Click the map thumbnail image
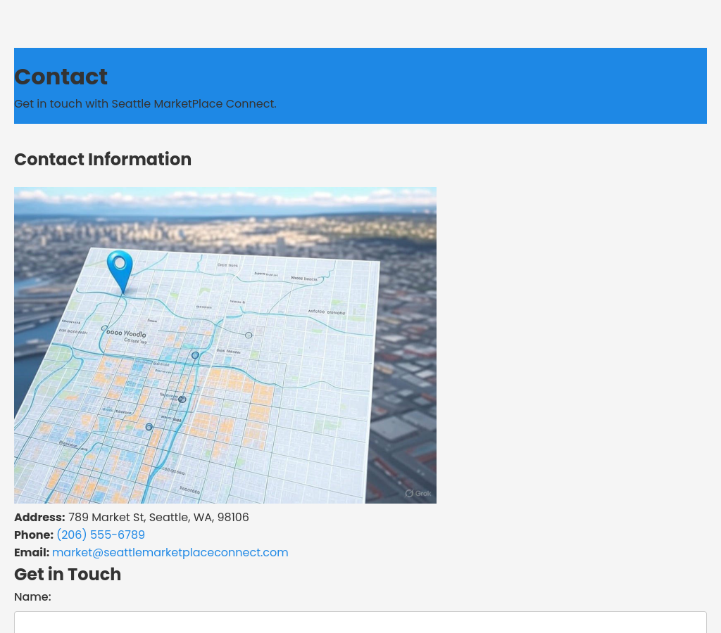This screenshot has height=633, width=721. pyautogui.click(x=225, y=345)
